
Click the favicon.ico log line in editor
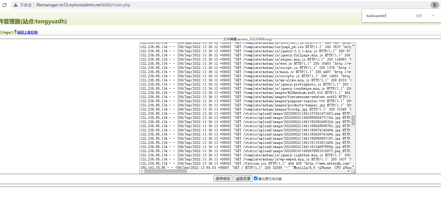click(x=245, y=163)
